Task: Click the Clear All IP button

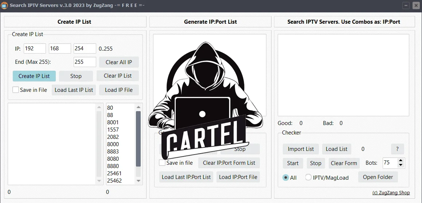Action: click(x=119, y=62)
